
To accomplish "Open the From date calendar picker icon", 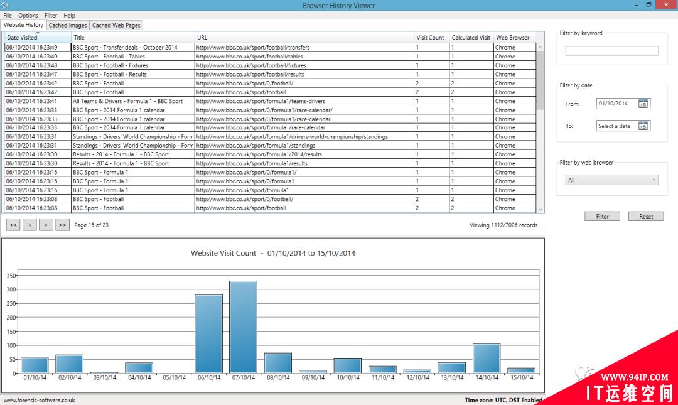I will pyautogui.click(x=643, y=104).
